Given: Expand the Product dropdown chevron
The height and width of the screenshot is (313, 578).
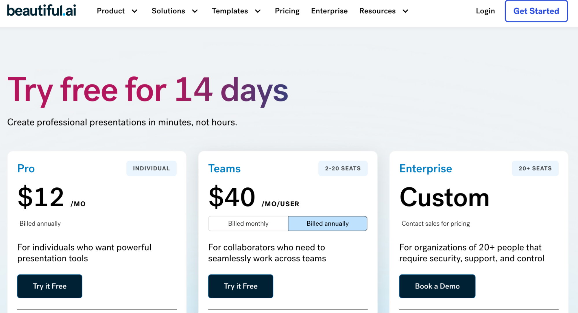Looking at the screenshot, I should 134,11.
